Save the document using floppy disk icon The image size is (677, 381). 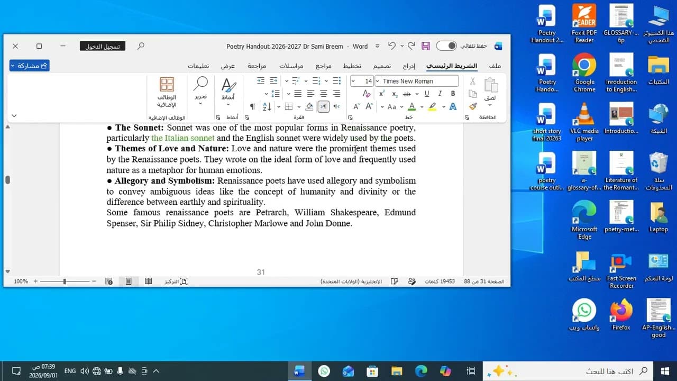coord(425,46)
